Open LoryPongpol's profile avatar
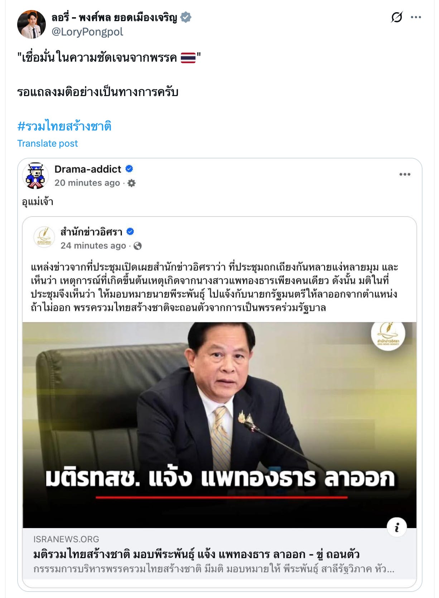 pyautogui.click(x=32, y=24)
